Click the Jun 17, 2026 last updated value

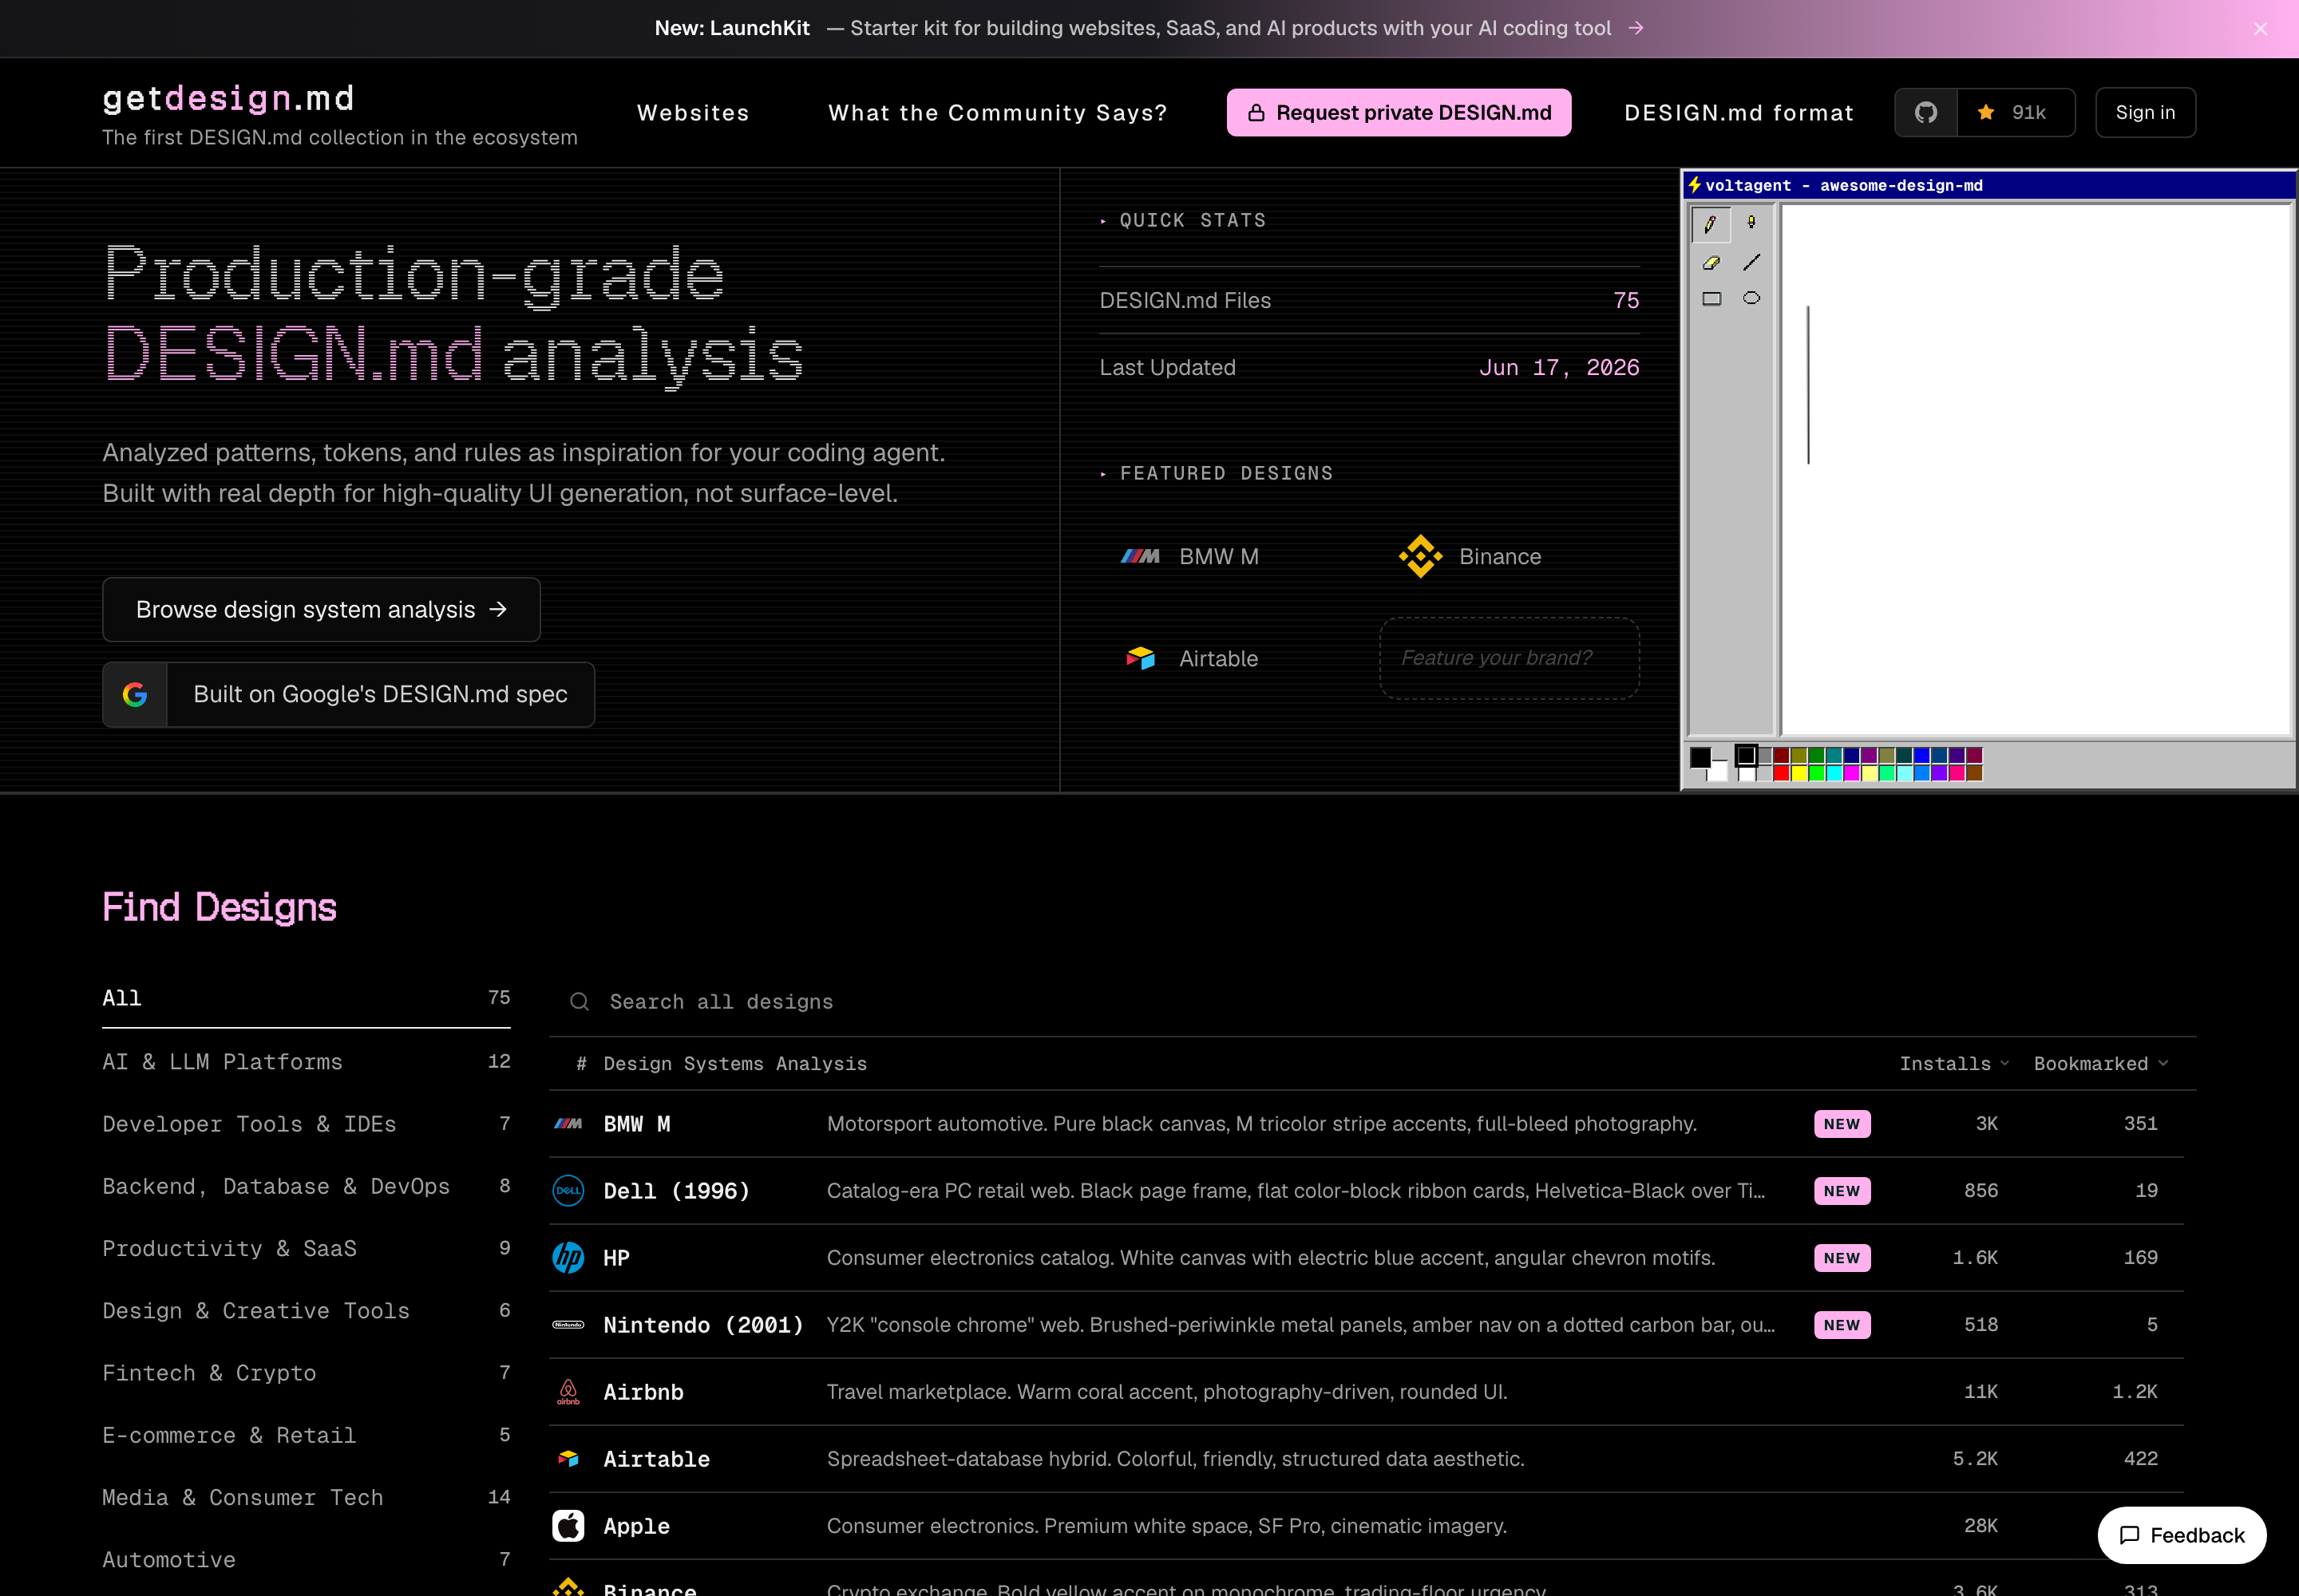(1559, 367)
